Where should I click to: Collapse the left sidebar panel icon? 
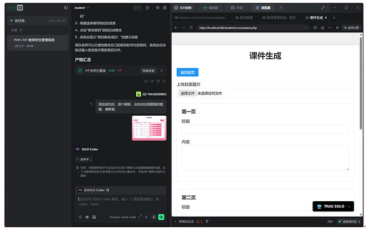point(66,8)
